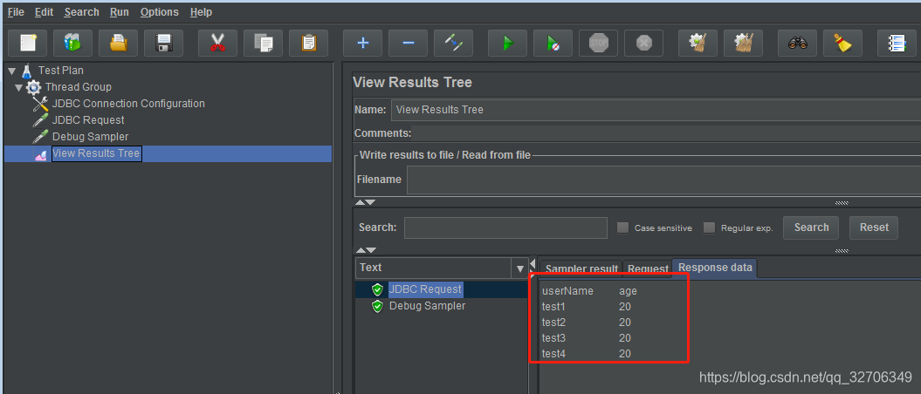Click the Expand All plus icon

pos(363,43)
